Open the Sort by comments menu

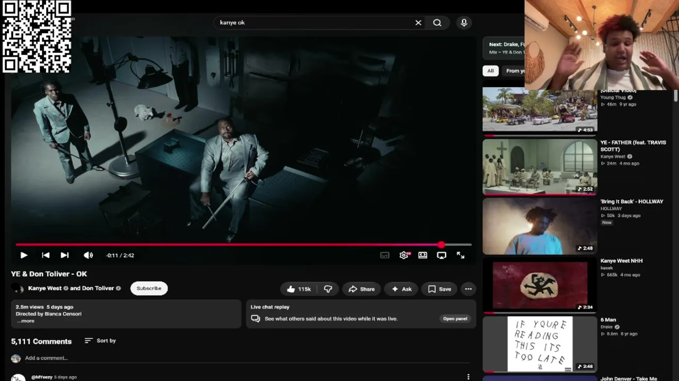pos(100,341)
